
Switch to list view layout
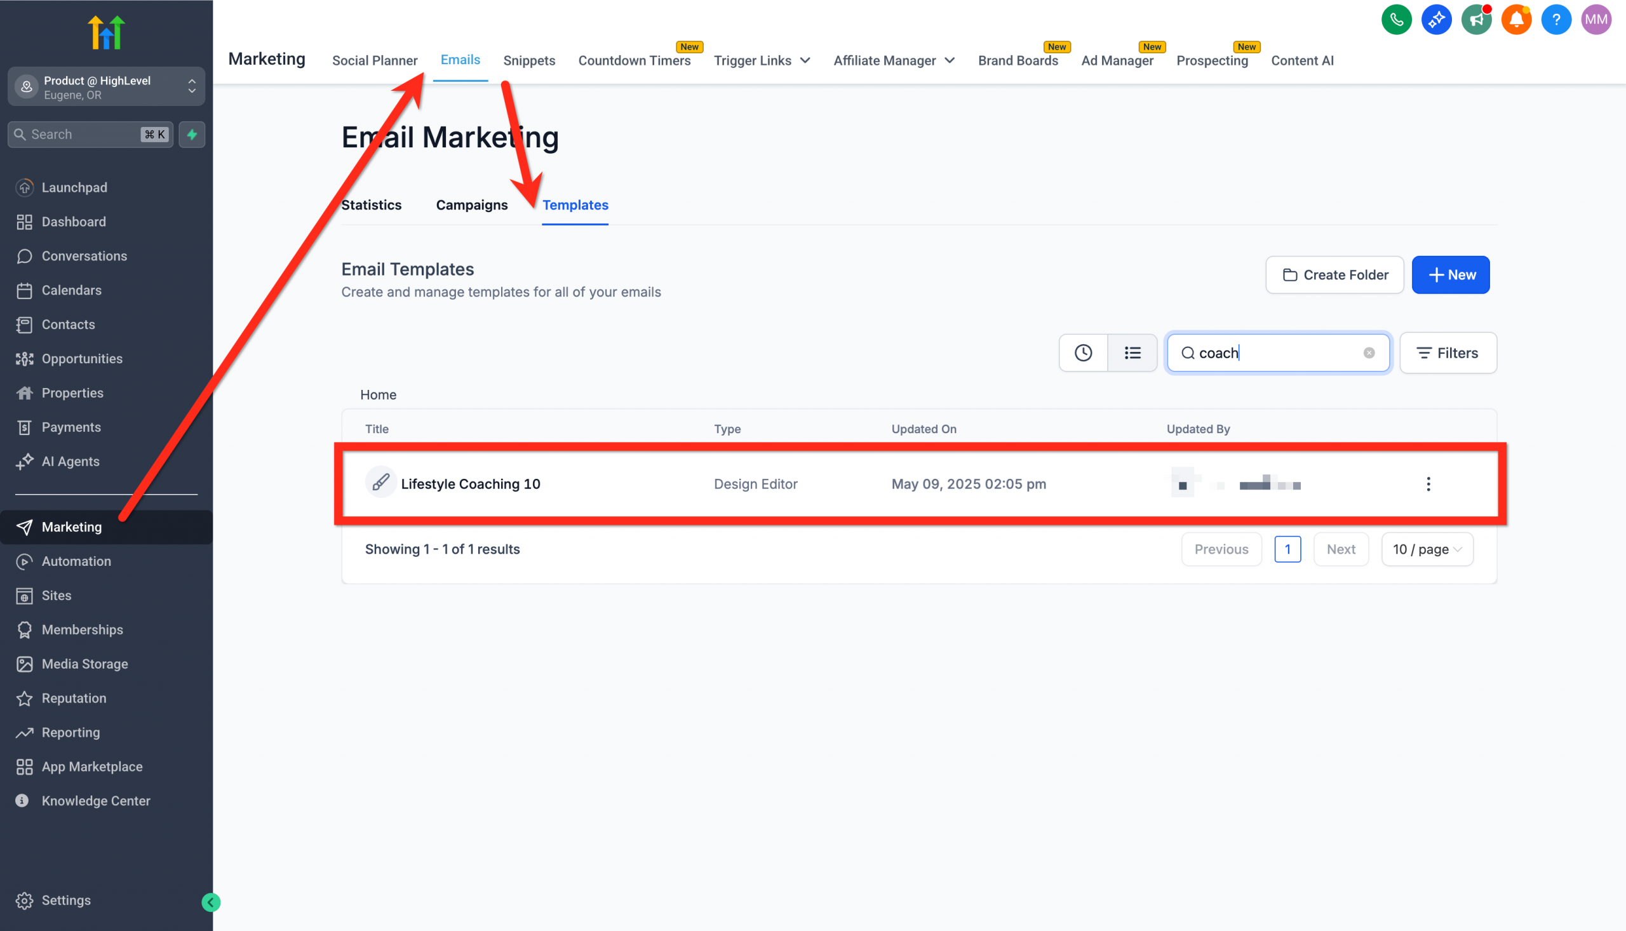coord(1132,352)
